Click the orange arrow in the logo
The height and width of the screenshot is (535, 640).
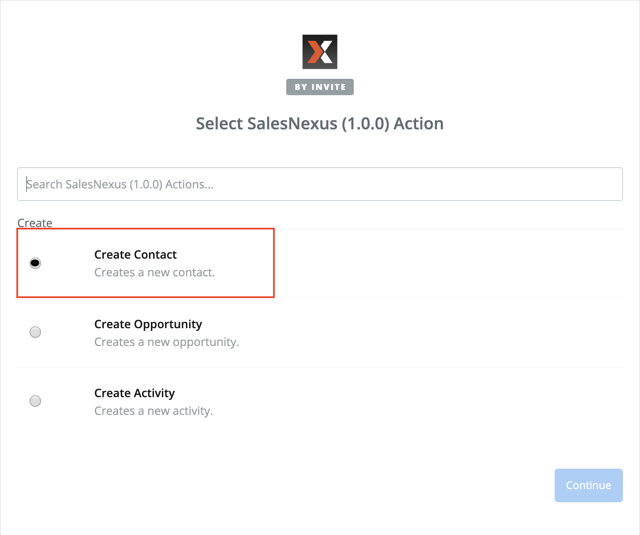(x=314, y=52)
